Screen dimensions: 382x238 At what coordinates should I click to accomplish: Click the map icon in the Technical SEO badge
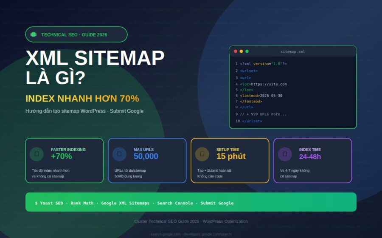[34, 34]
